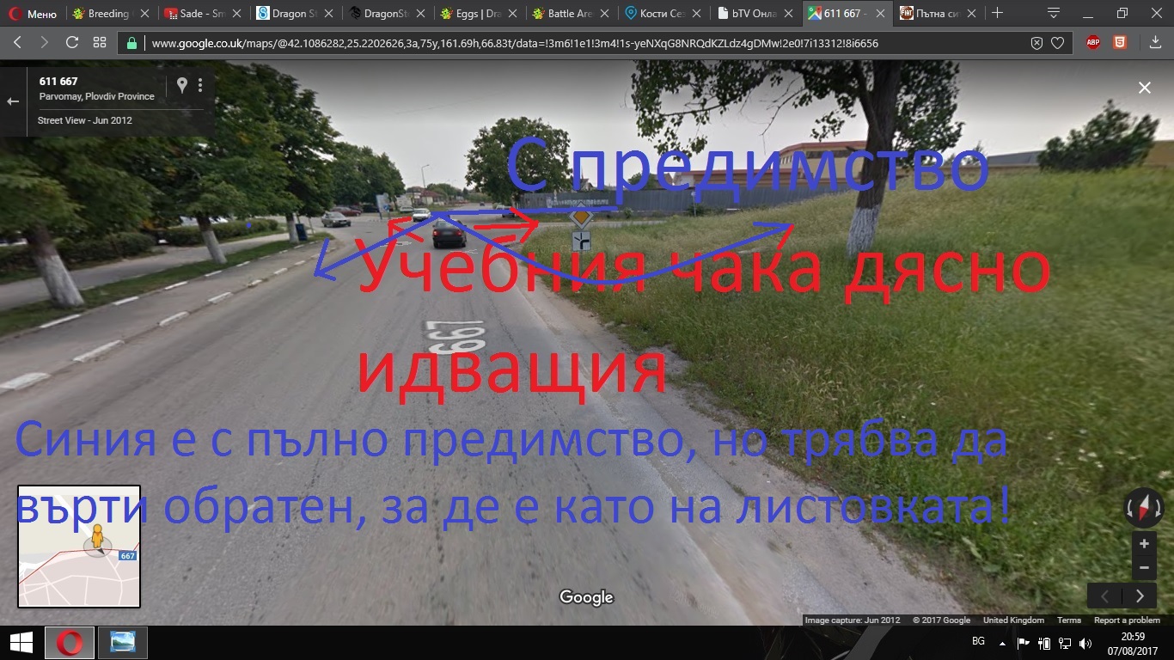The image size is (1174, 660).
Task: Open the Opera Меню menu
Action: 33,14
